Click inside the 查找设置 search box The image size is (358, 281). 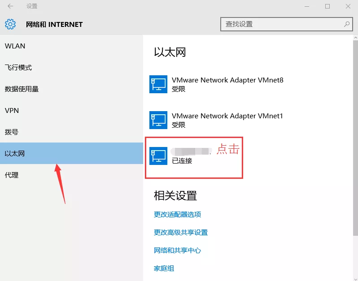point(282,24)
